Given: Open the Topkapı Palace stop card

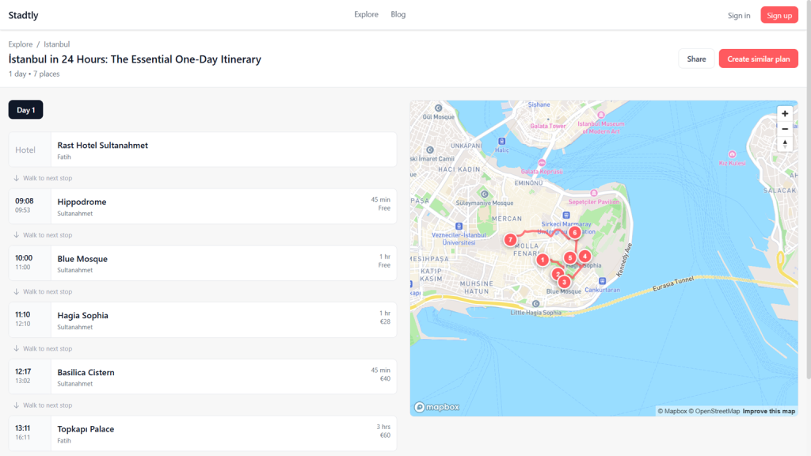Looking at the screenshot, I should 203,434.
